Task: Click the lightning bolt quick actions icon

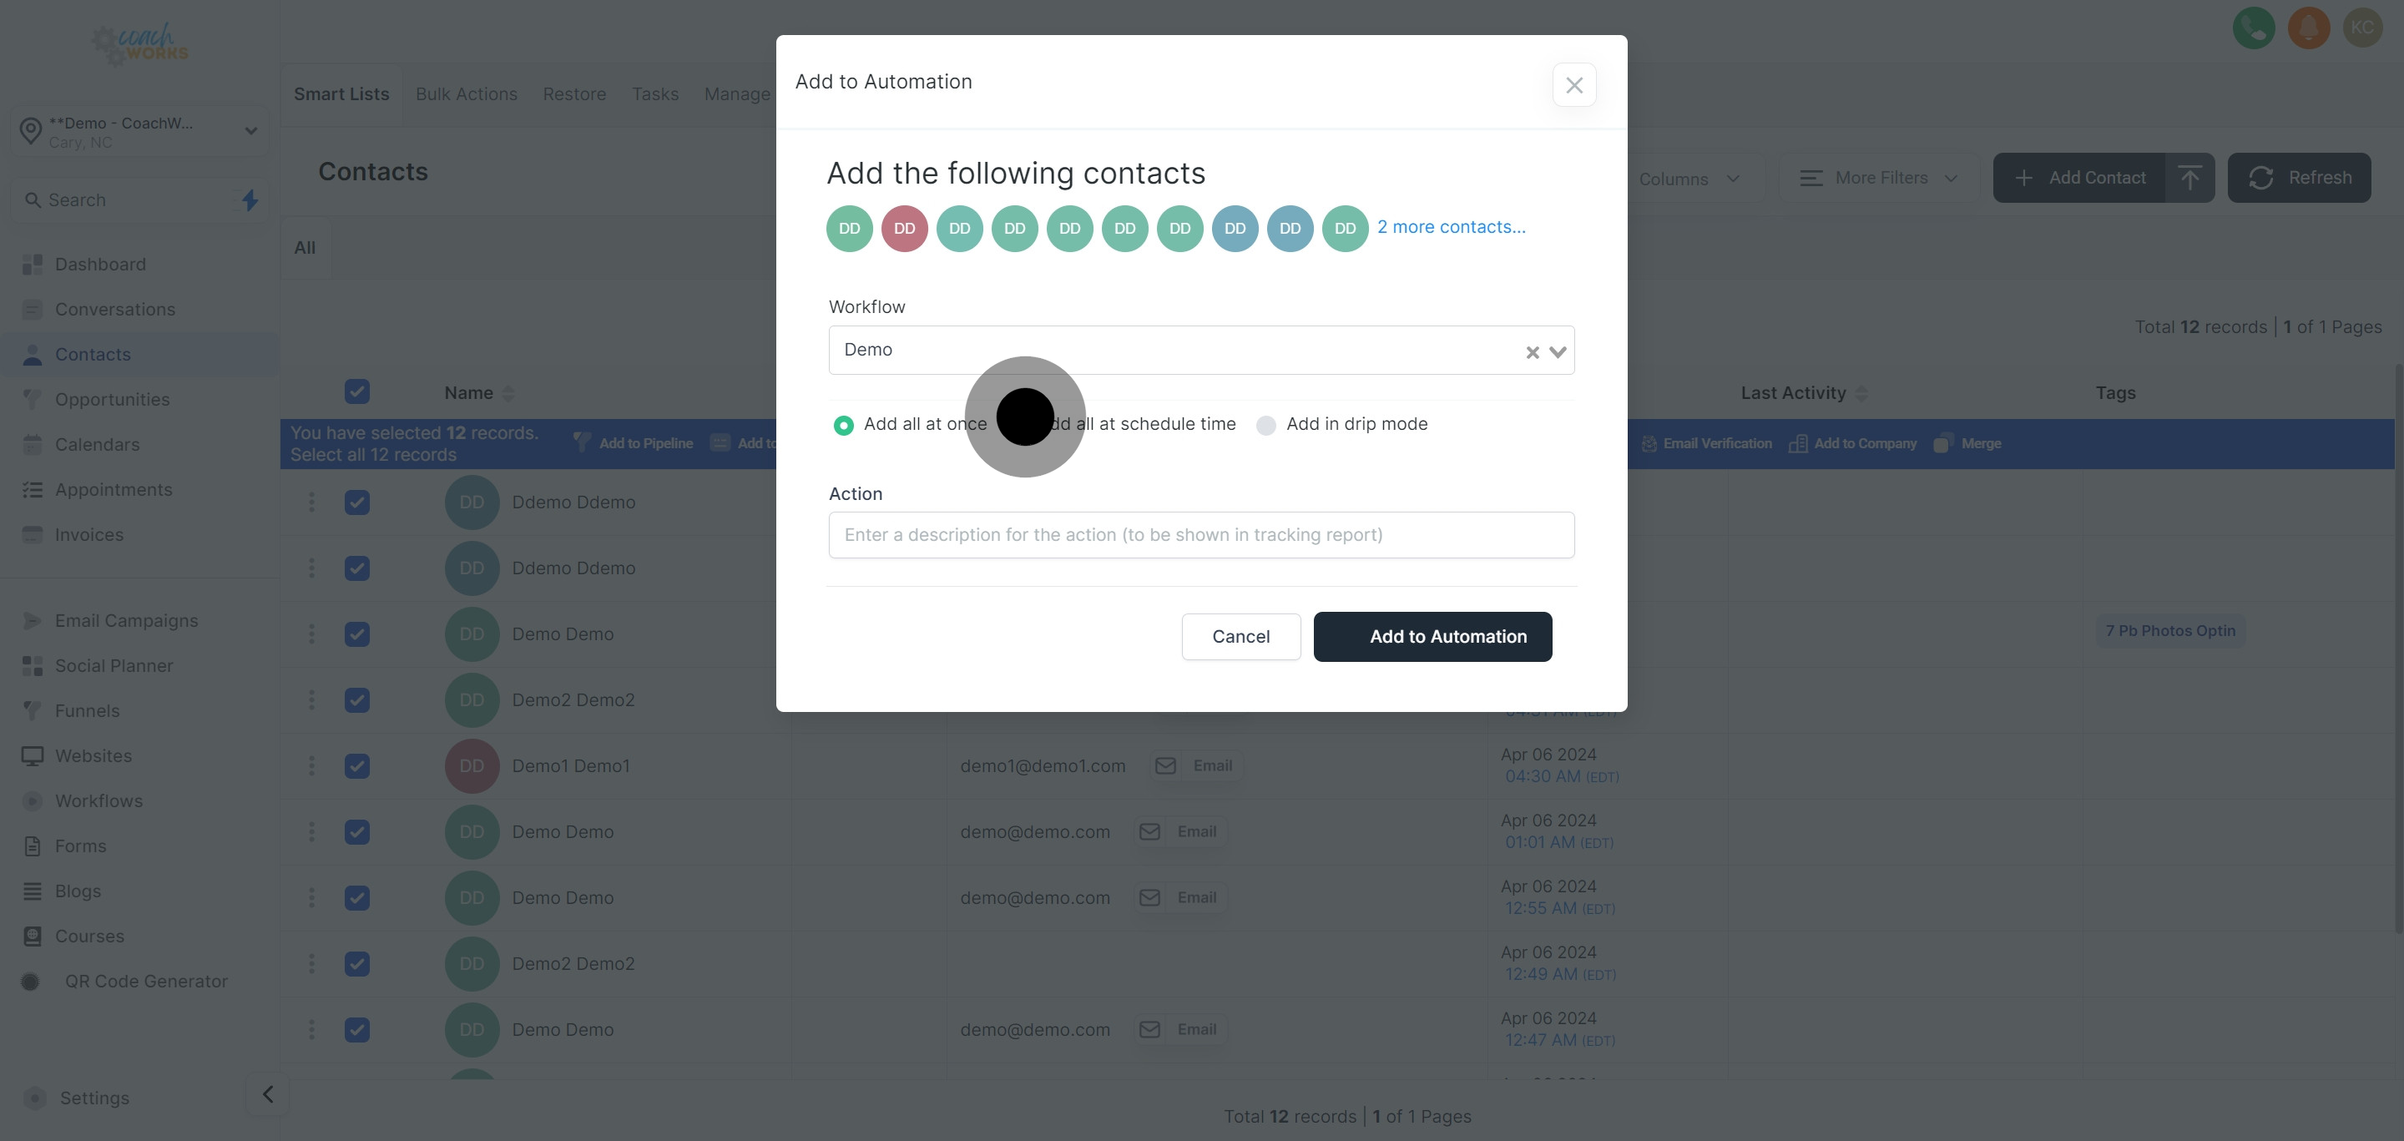Action: tap(250, 199)
